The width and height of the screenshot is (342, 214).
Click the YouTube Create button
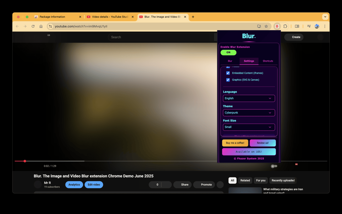(294, 37)
